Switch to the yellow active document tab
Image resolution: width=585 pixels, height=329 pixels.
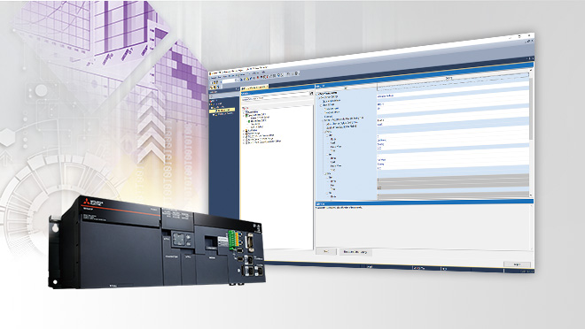coord(254,87)
